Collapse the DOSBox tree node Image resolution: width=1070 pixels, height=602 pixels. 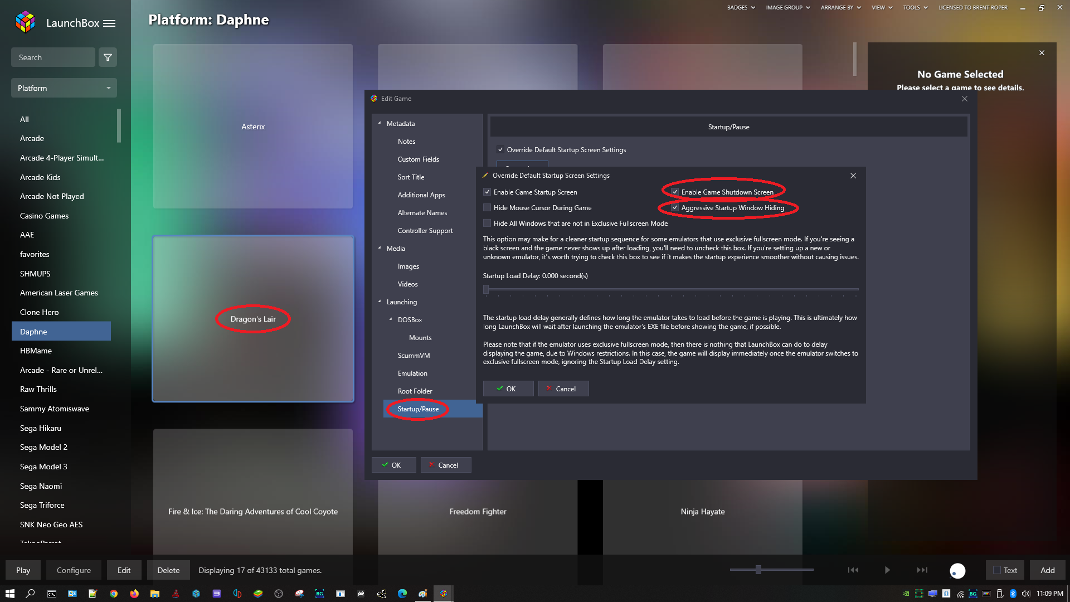click(391, 320)
